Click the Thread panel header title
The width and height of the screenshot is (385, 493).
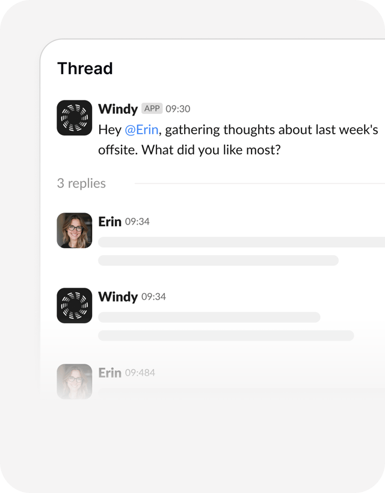[x=85, y=69]
